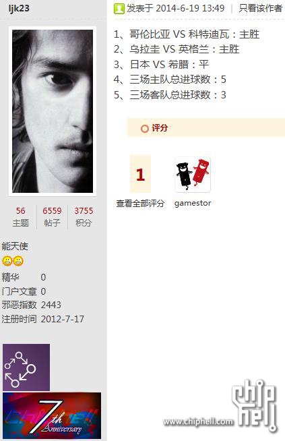
Task: Select 只看该作者 filter link
Action: coord(260,9)
